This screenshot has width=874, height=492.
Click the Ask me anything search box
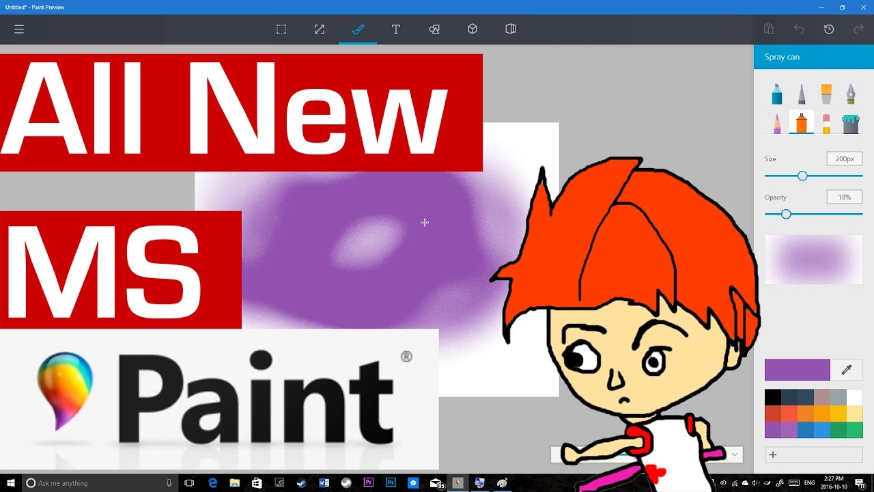(100, 483)
